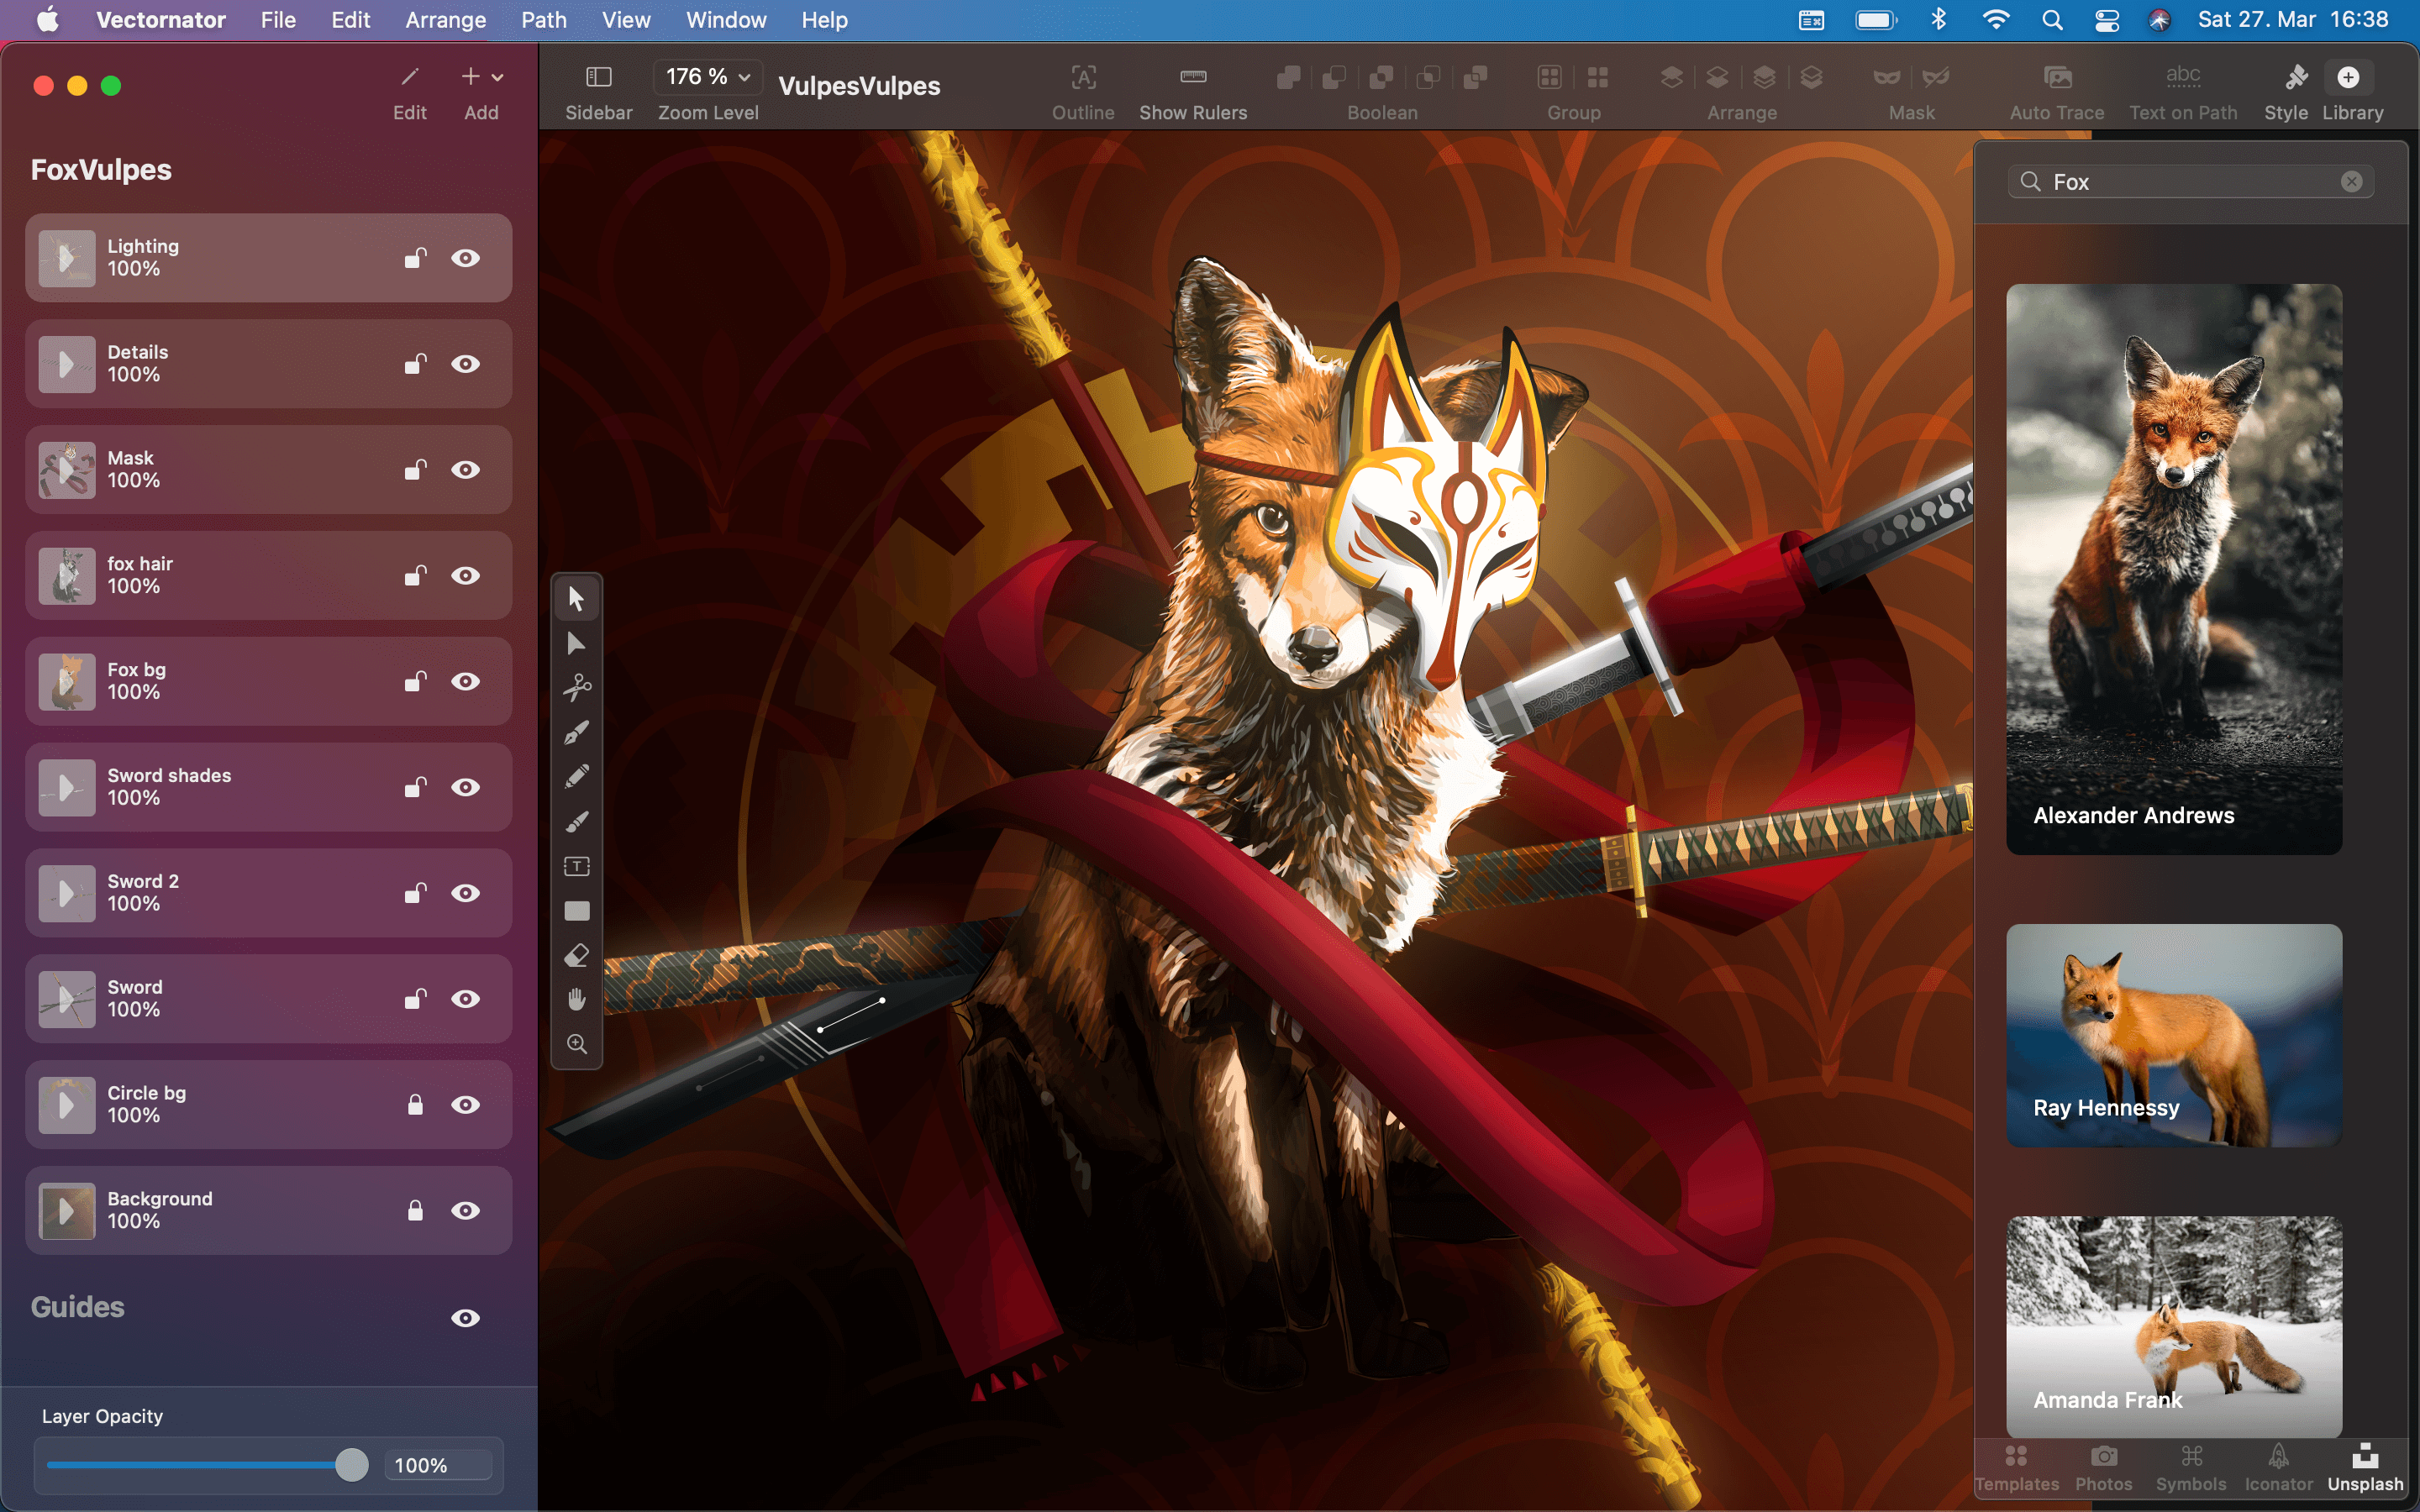Open the Arrange menu

(x=445, y=20)
